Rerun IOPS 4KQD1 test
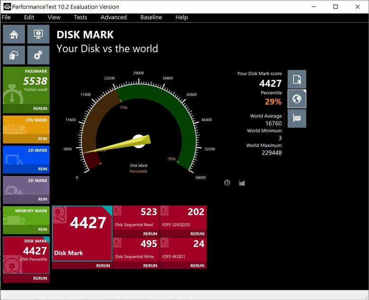Viewport: 369px width, 300px height. (x=197, y=266)
